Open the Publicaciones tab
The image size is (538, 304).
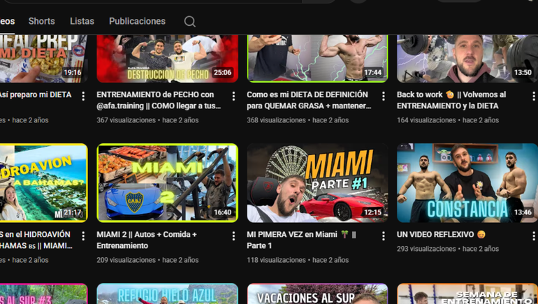(137, 22)
